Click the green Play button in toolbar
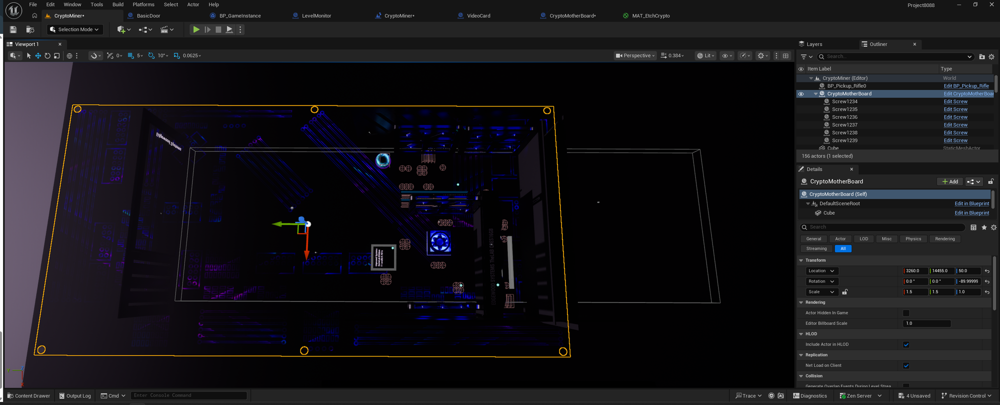Viewport: 1000px width, 405px height. point(196,29)
